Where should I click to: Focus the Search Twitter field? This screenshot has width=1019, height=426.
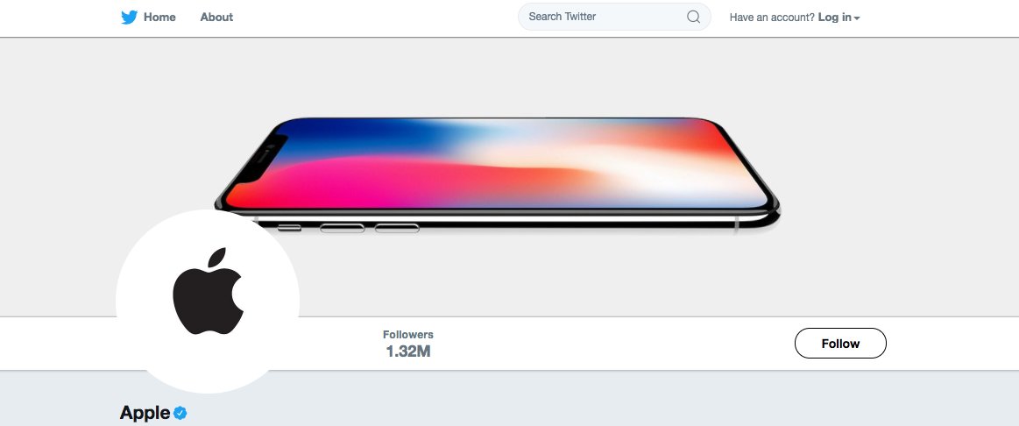[x=614, y=17]
